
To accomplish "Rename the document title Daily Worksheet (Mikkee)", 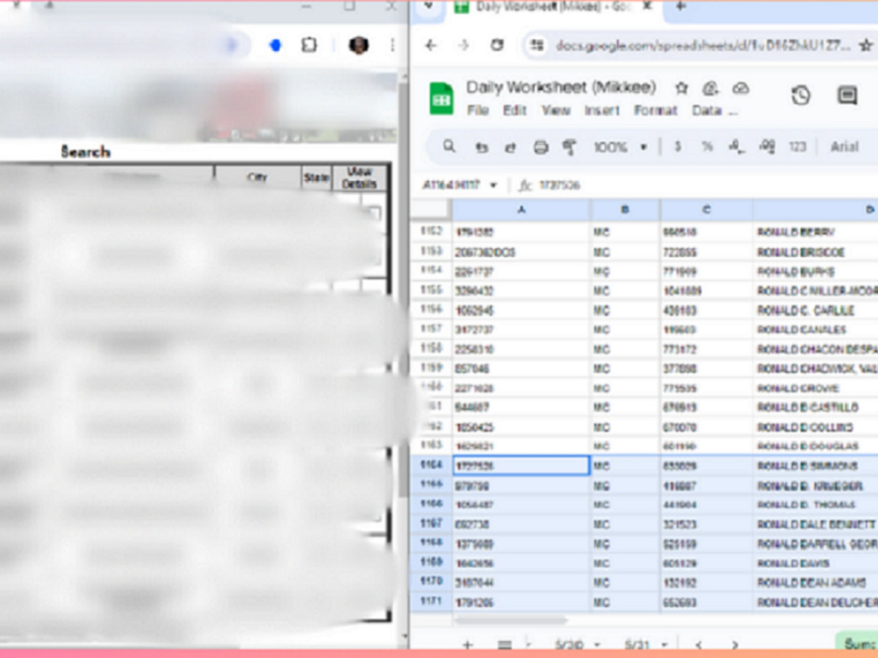I will (x=560, y=87).
